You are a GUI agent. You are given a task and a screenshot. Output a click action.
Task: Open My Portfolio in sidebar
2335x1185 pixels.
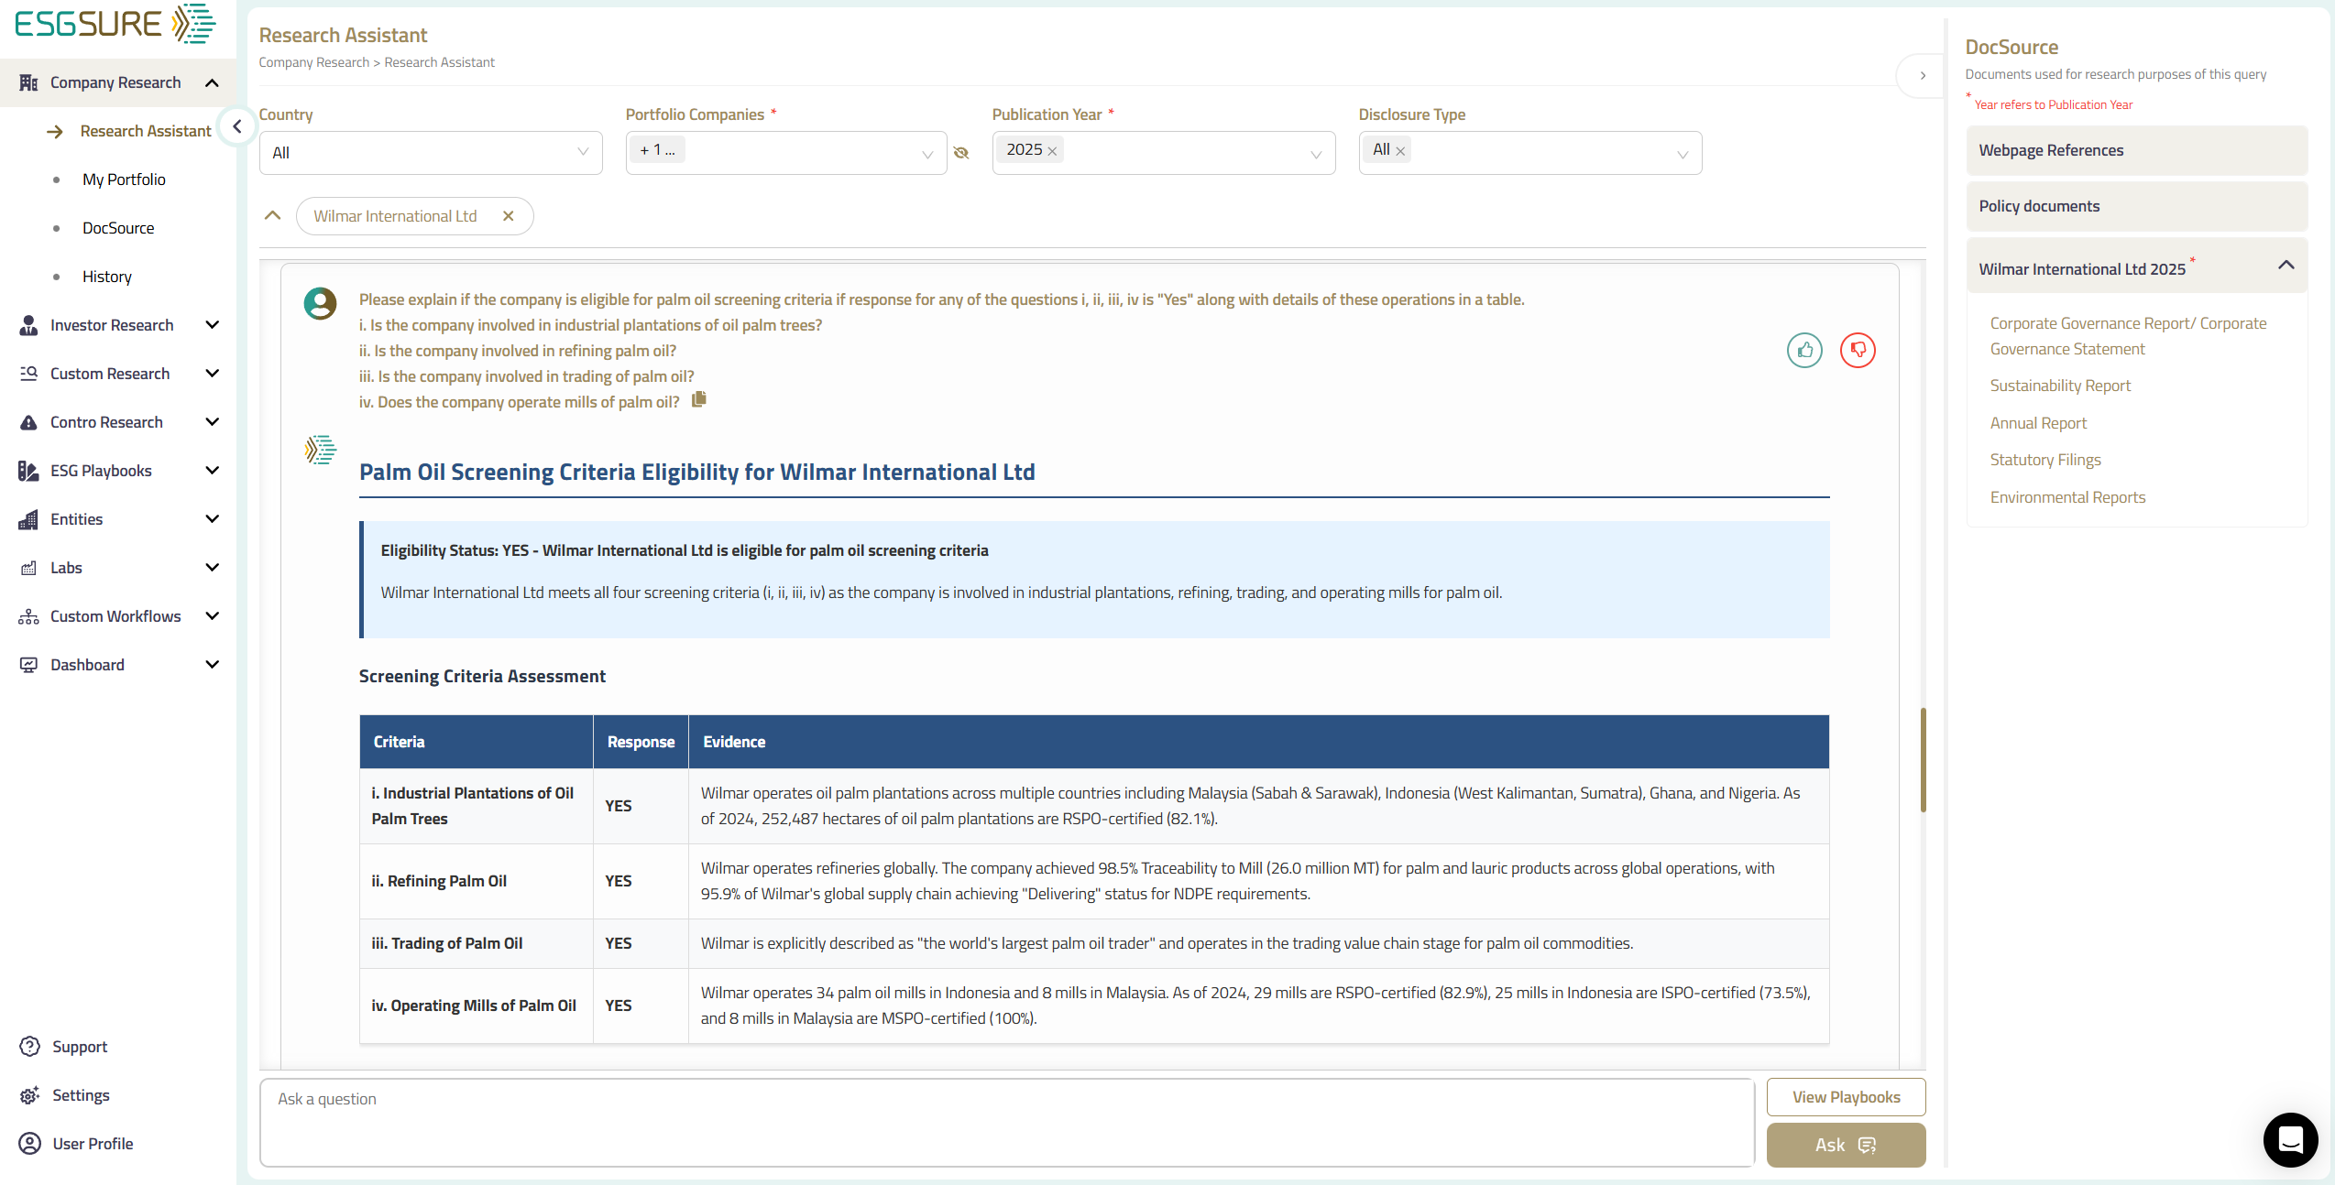click(124, 179)
